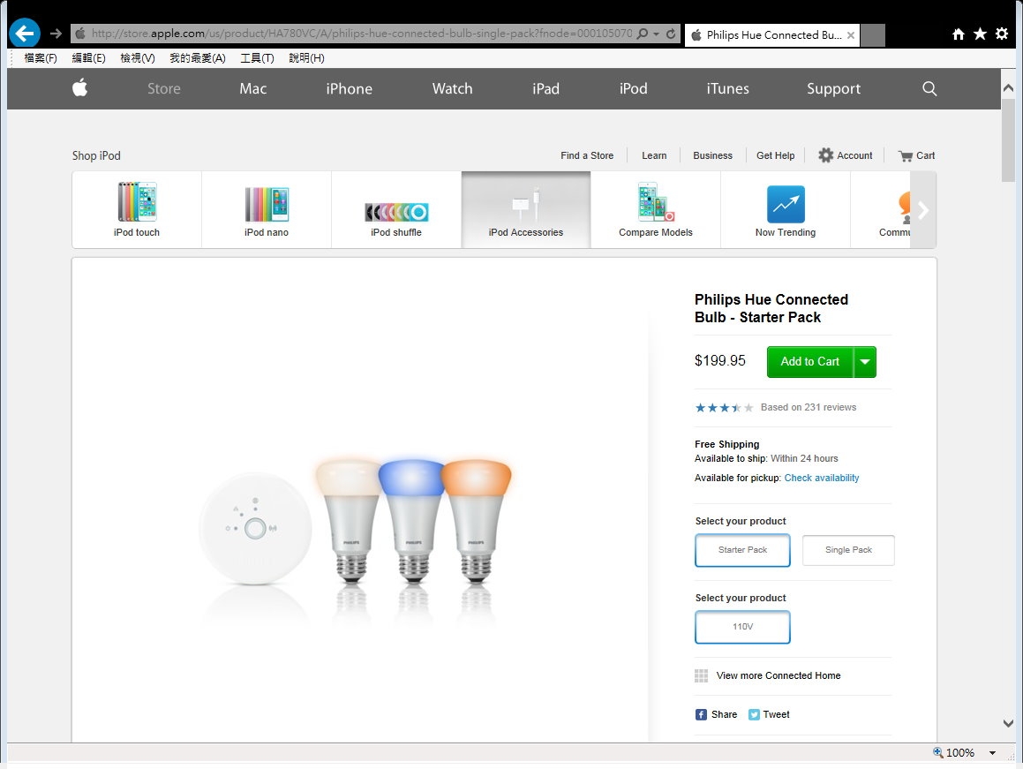
Task: Open the Learn link
Action: (x=654, y=156)
